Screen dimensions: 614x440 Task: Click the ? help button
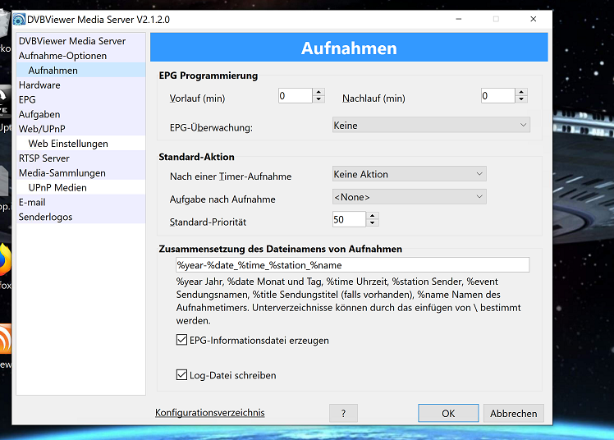coord(343,414)
